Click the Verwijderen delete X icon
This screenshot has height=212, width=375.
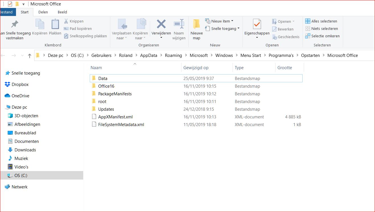[161, 24]
